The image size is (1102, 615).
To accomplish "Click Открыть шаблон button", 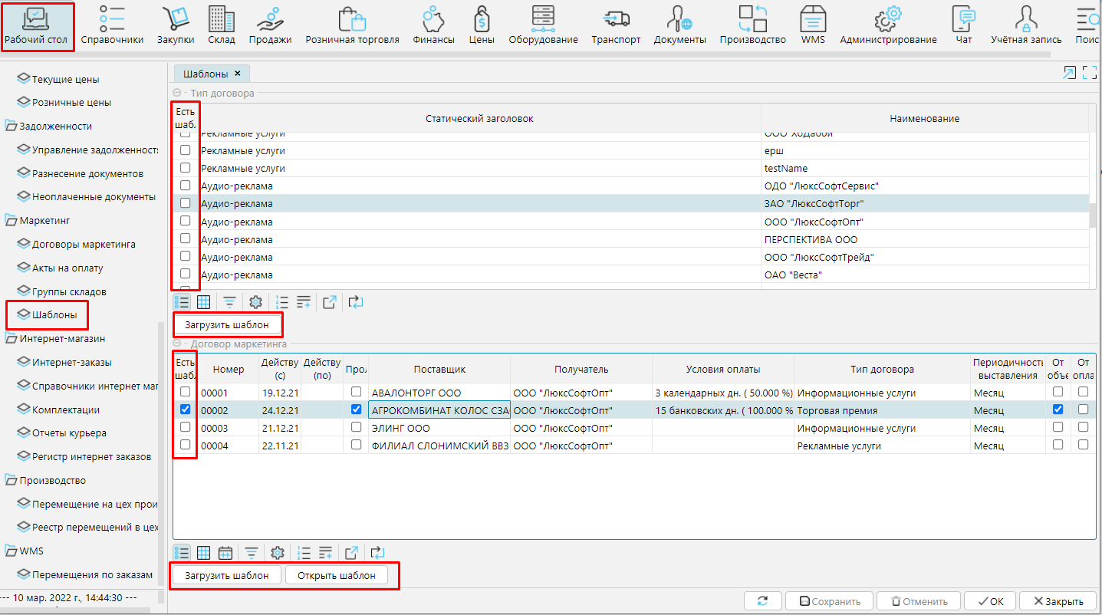I will 336,575.
